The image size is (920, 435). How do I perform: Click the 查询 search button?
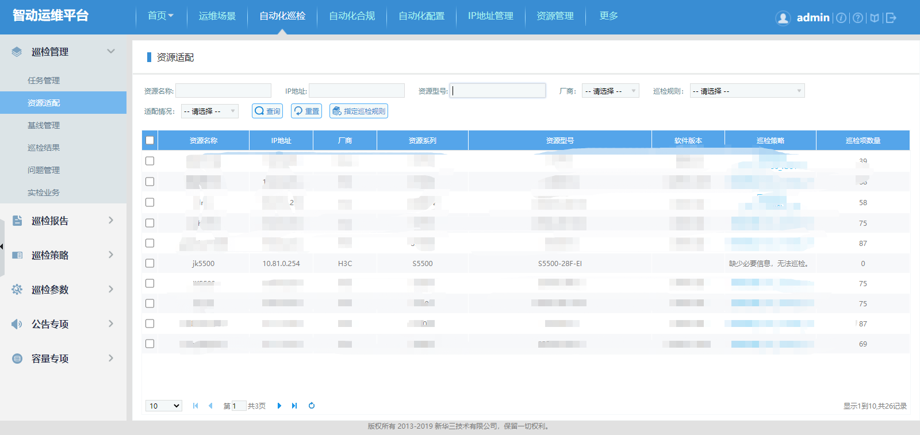pyautogui.click(x=267, y=111)
